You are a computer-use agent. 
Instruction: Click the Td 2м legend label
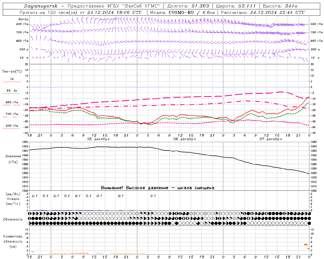[x=12, y=91]
